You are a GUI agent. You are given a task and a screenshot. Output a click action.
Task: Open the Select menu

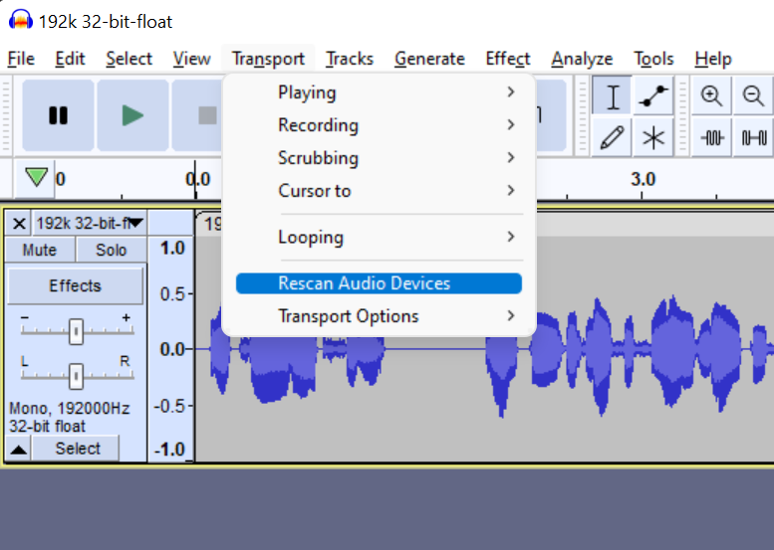(x=129, y=59)
